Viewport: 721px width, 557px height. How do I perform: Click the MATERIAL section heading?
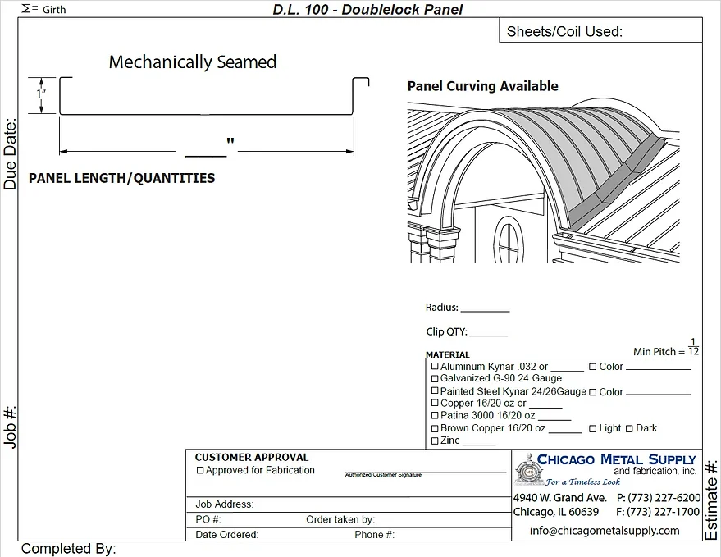pos(447,354)
